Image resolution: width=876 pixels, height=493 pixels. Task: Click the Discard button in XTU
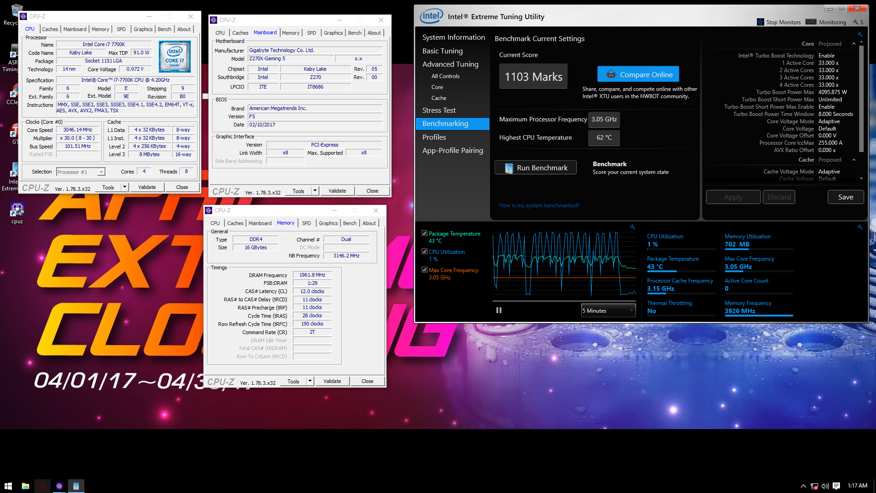coord(779,197)
